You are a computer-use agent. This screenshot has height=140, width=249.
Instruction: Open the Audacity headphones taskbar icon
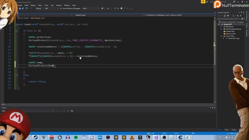pyautogui.click(x=68, y=137)
